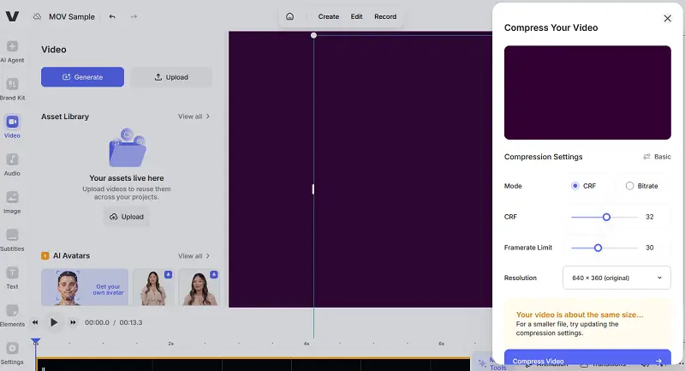685x371 pixels.
Task: Click the CRF value 32
Action: [x=650, y=217]
